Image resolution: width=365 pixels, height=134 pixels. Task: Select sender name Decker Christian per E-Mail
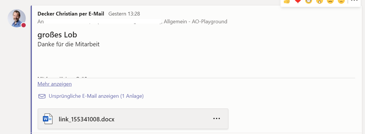point(71,14)
